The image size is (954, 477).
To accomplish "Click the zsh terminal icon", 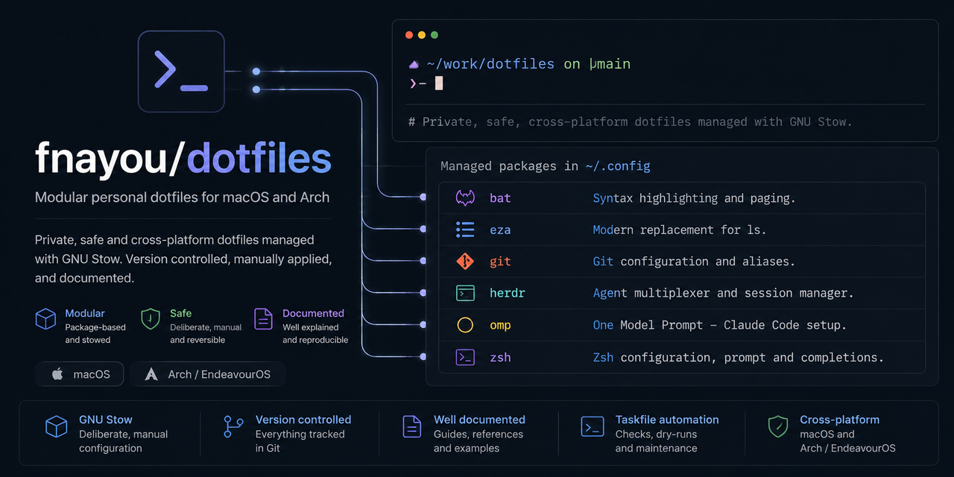I will [465, 357].
